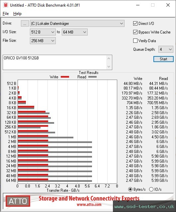Image resolution: width=176 pixels, height=212 pixels.
Task: Browse for drive with the ... button
Action: pos(25,24)
